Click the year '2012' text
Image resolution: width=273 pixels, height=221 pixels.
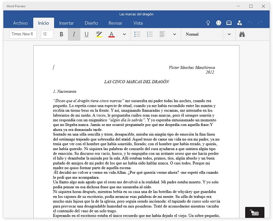point(210,72)
